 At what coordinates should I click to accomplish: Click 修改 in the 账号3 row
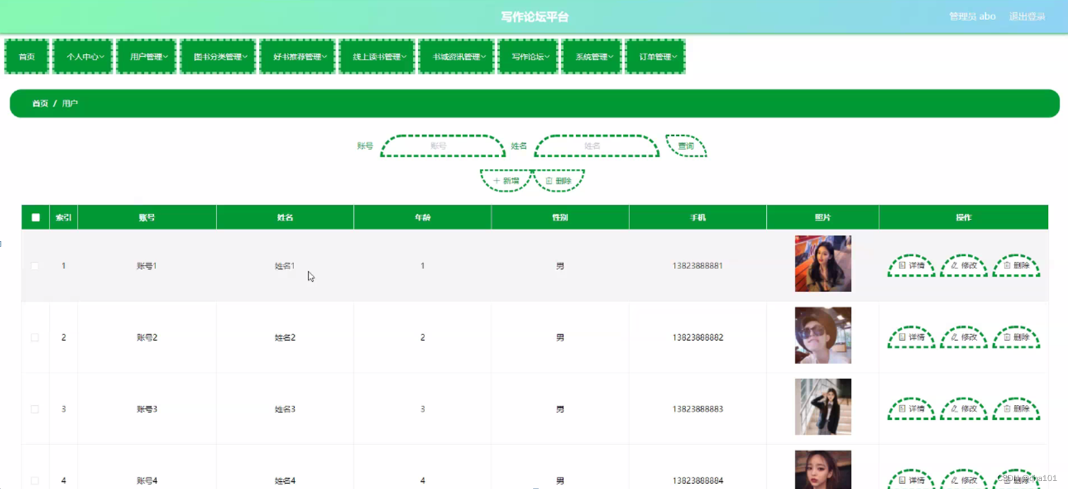point(964,408)
